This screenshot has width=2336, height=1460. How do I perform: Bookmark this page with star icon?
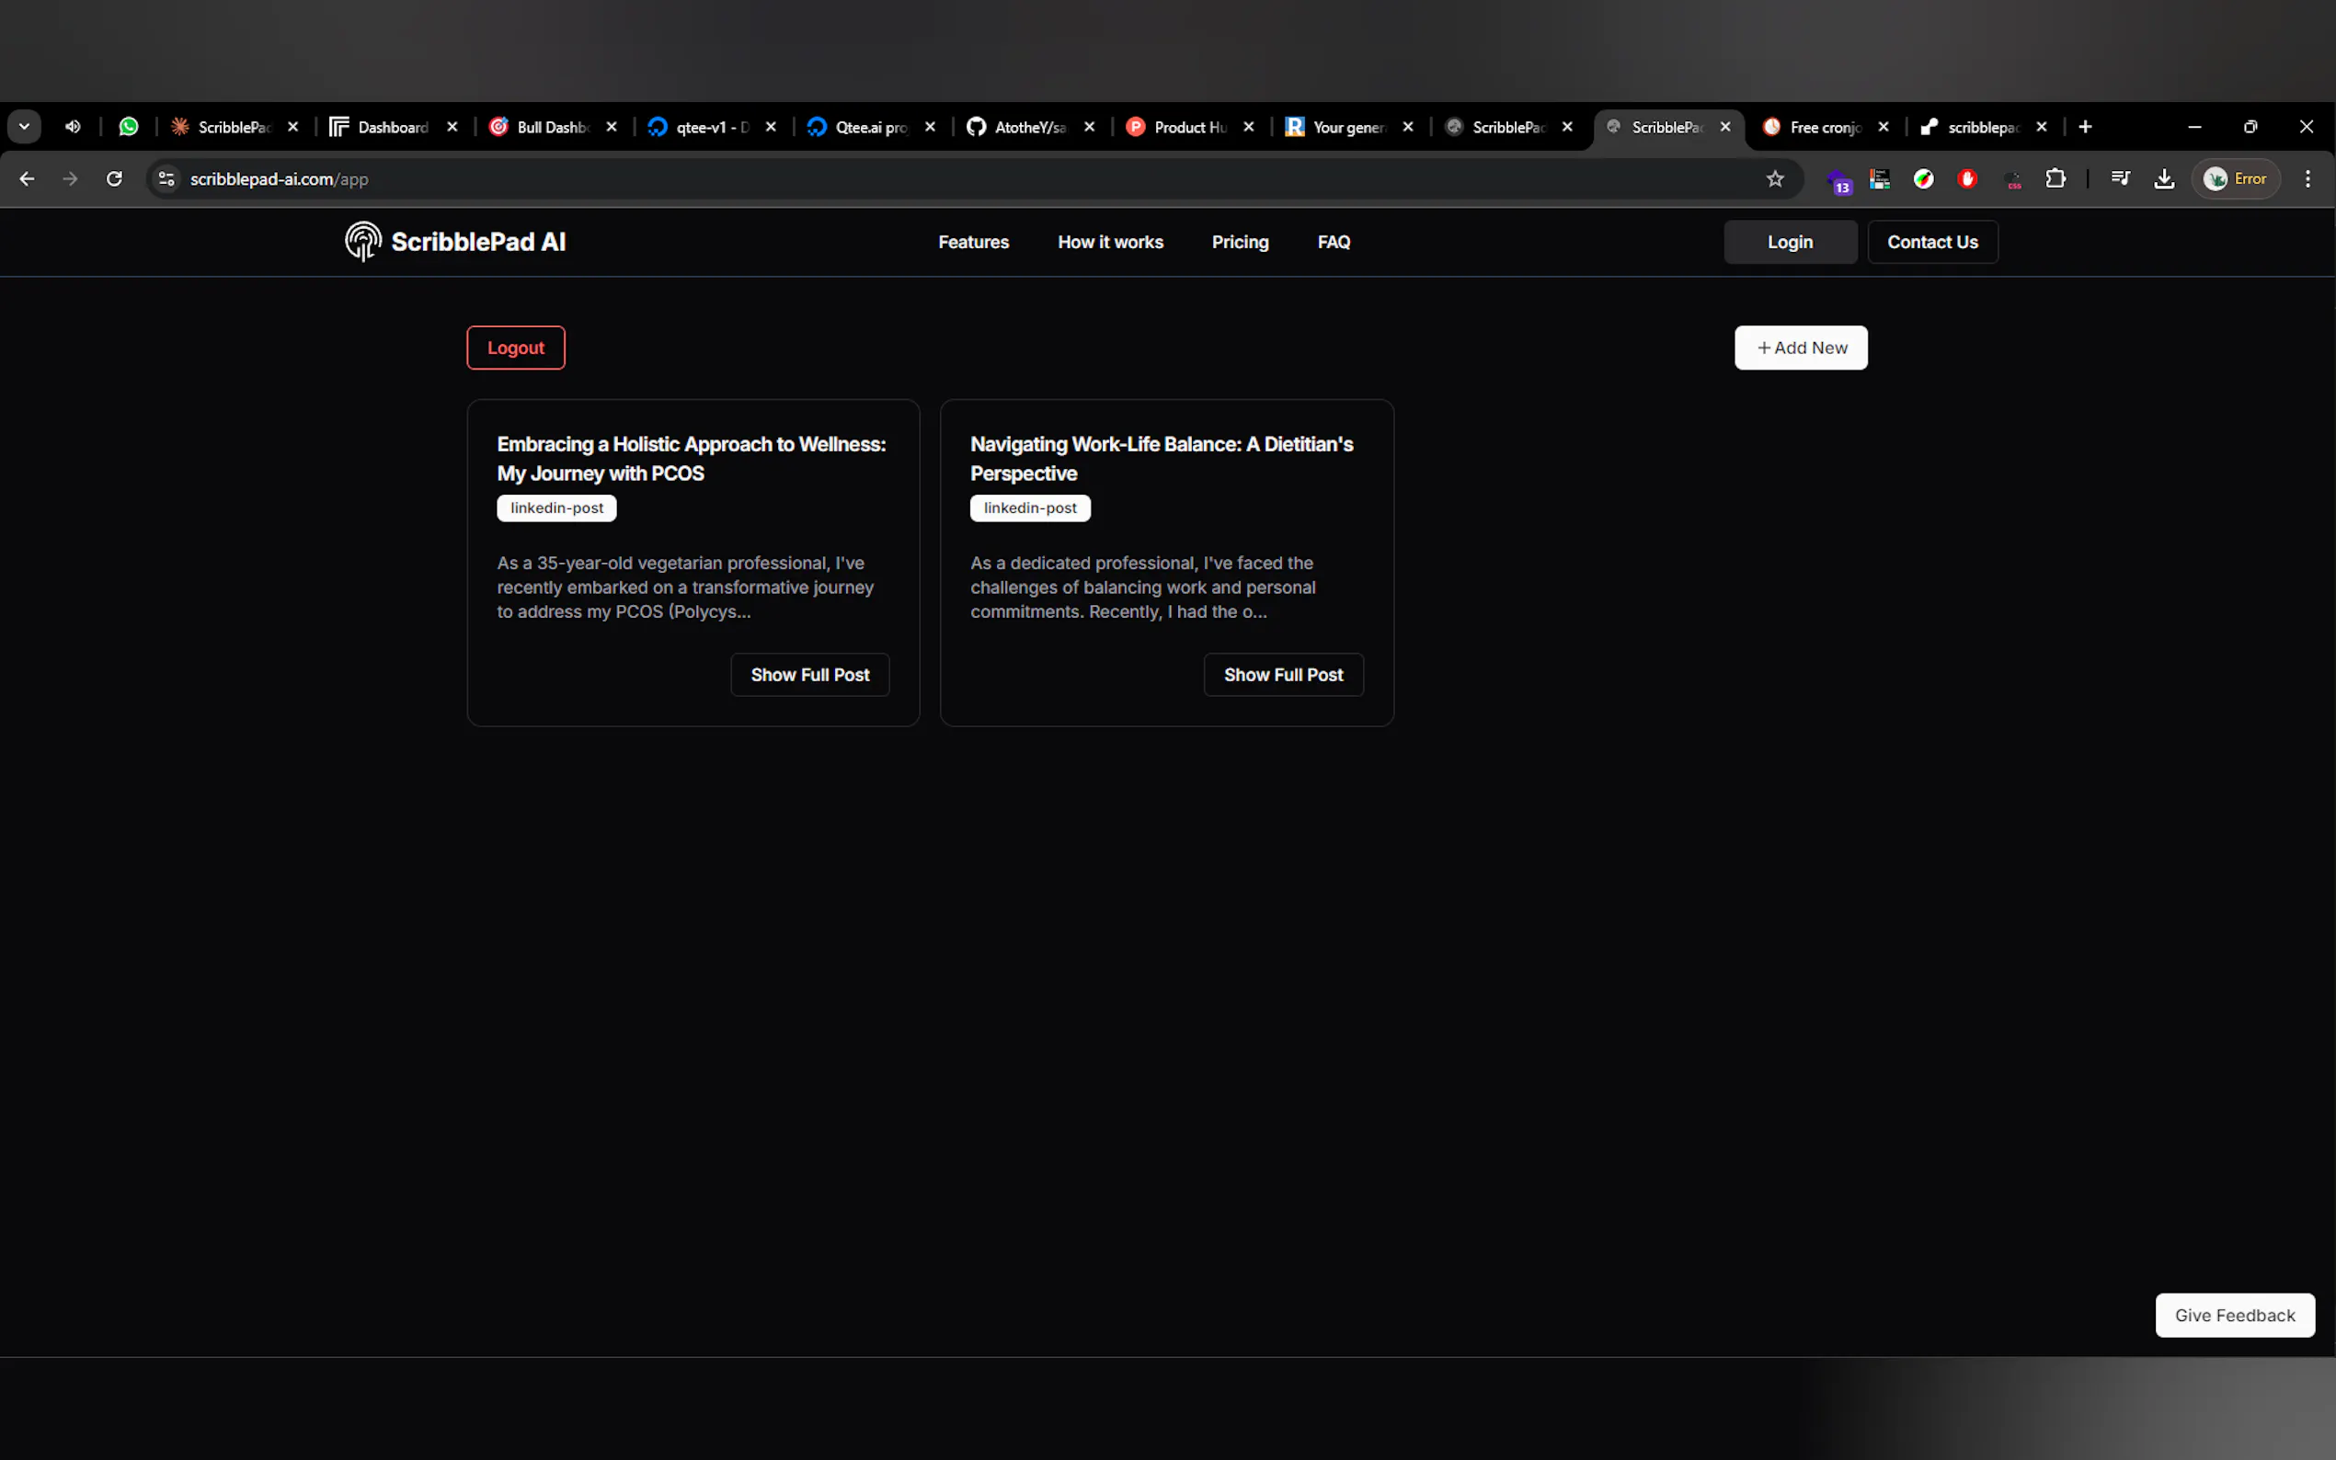1775,178
